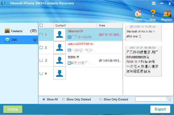The image size is (174, 115).
Task: Click the time value of message row 3
Action: tap(110, 61)
